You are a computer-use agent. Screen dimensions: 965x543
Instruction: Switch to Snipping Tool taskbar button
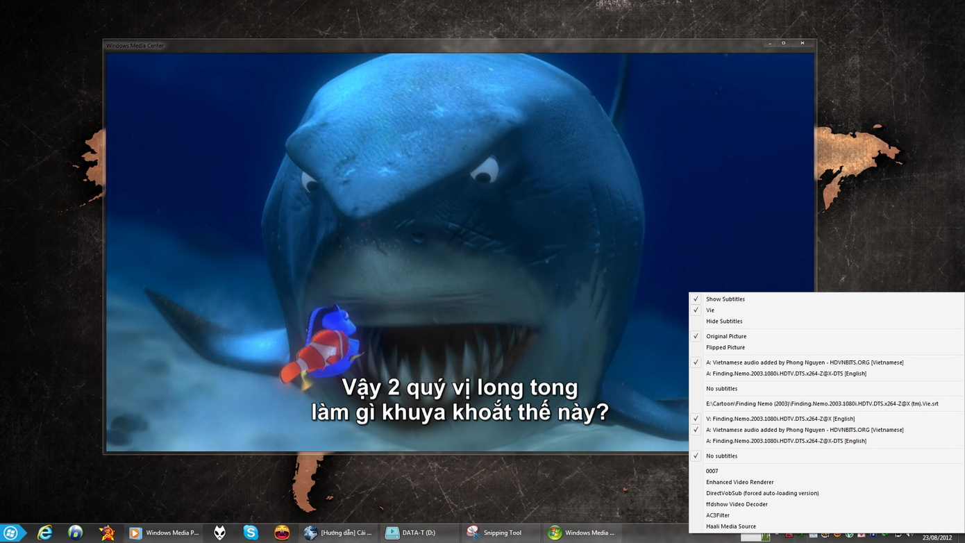coord(500,533)
